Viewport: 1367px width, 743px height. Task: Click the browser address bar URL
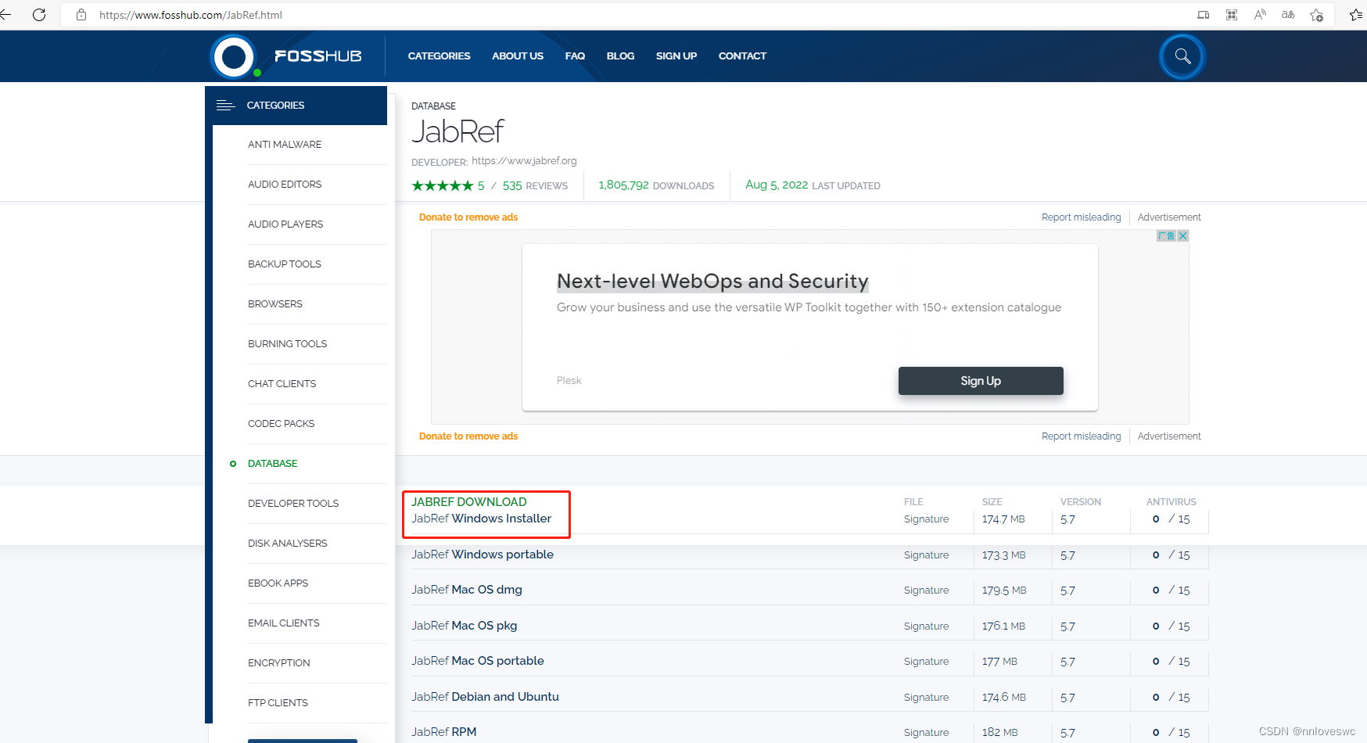pyautogui.click(x=191, y=15)
